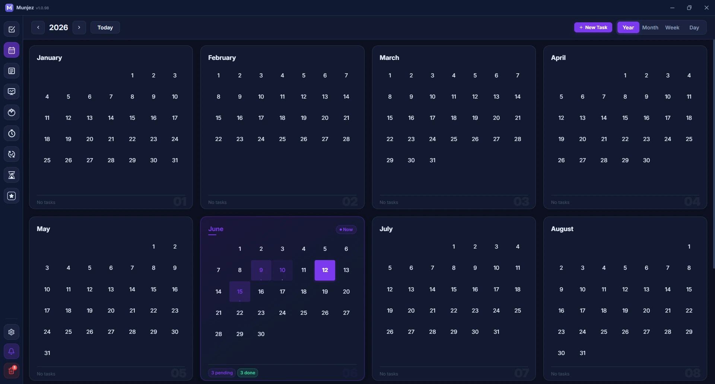Open the notes list sidebar icon
Screen dimensions: 715x384
pyautogui.click(x=12, y=71)
